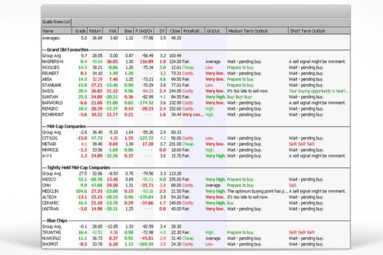The height and width of the screenshot is (255, 383).
Task: Select the SASOL share row
Action: pos(195,91)
